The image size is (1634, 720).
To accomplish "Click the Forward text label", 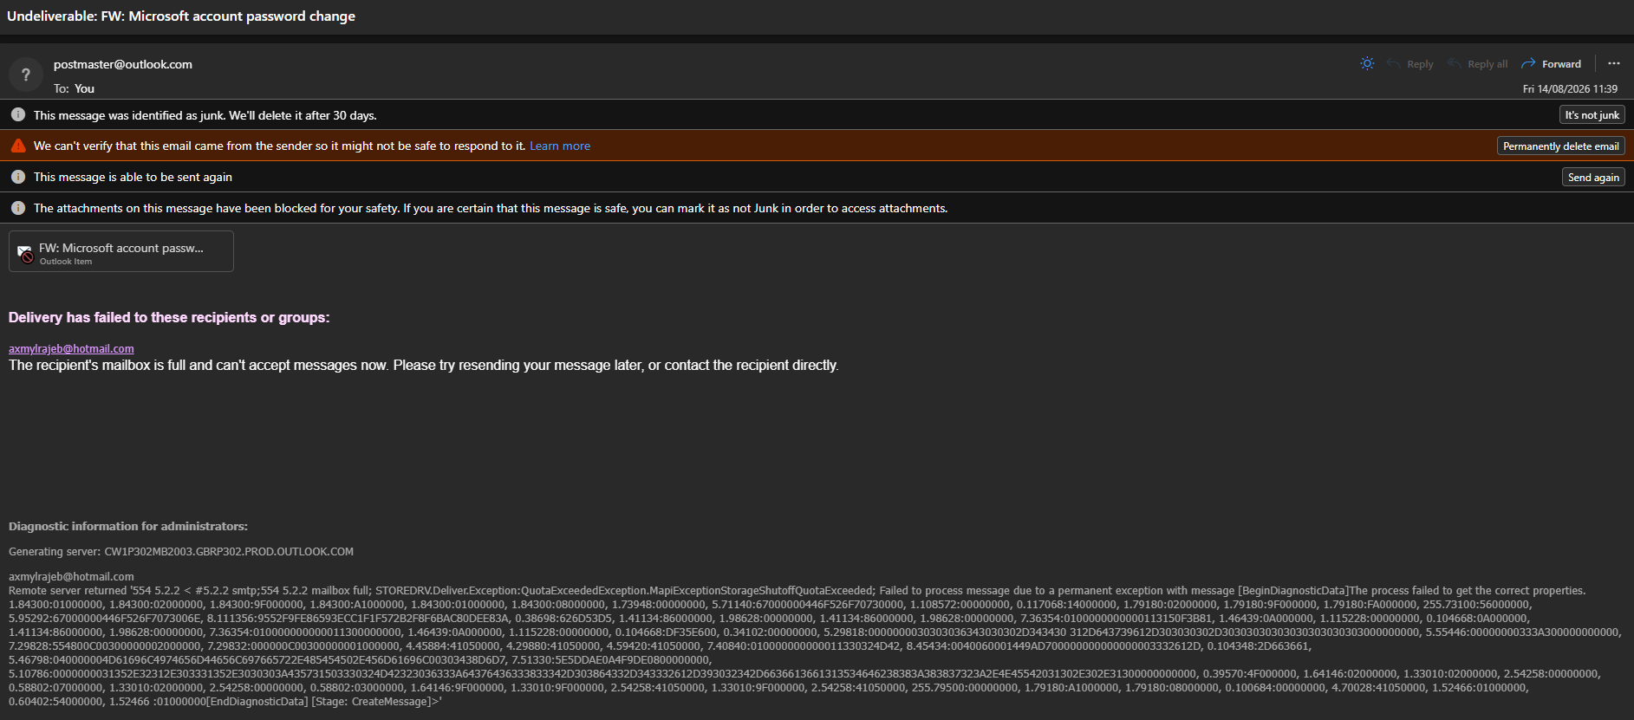I will [1561, 64].
